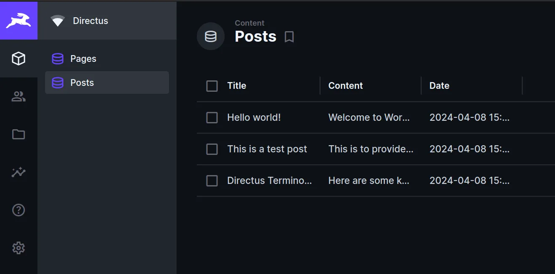Open the Insights dashboard module
Image resolution: width=555 pixels, height=274 pixels.
(x=19, y=172)
